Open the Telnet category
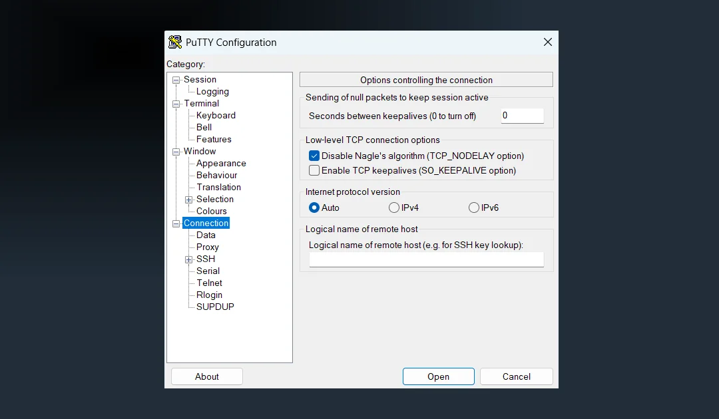719x419 pixels. pos(210,283)
